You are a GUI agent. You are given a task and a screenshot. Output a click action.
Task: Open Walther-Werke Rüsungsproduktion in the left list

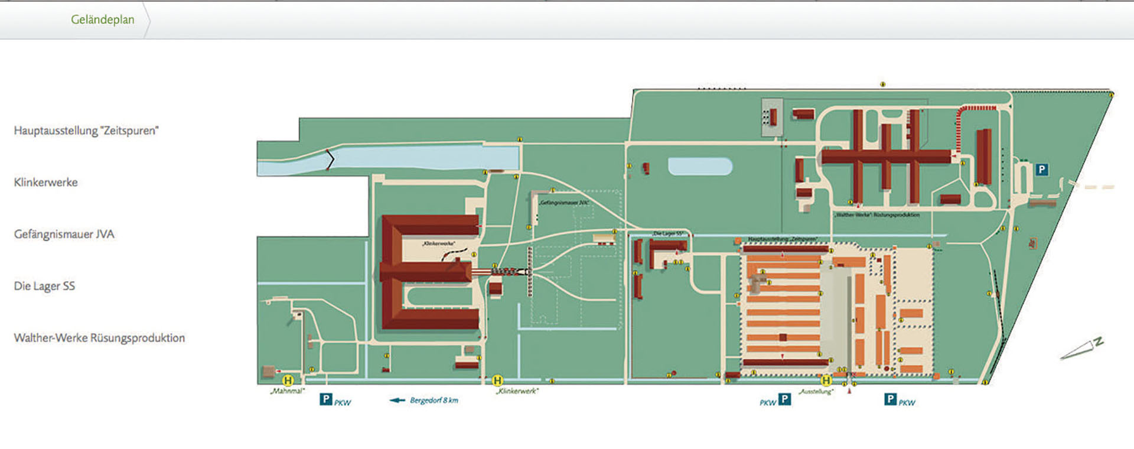[x=99, y=338]
